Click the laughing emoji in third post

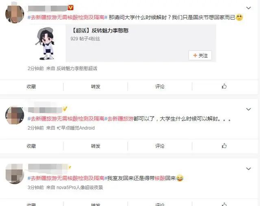180,178
